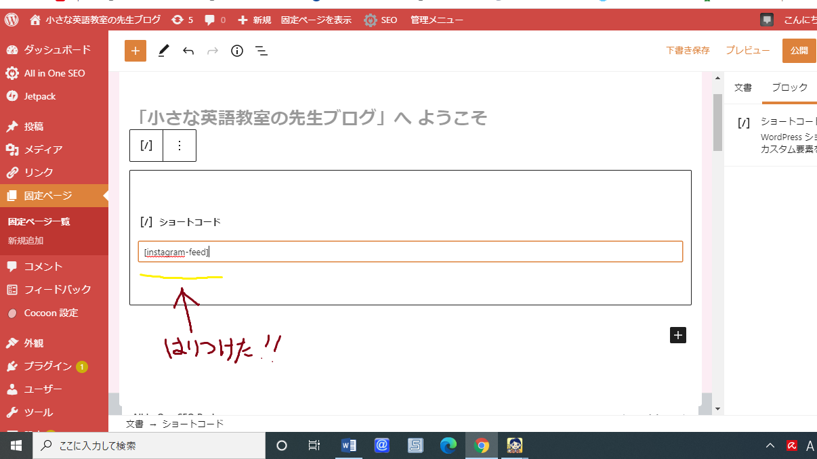Open 管理メニュー in admin bar
This screenshot has width=817, height=459.
[437, 20]
